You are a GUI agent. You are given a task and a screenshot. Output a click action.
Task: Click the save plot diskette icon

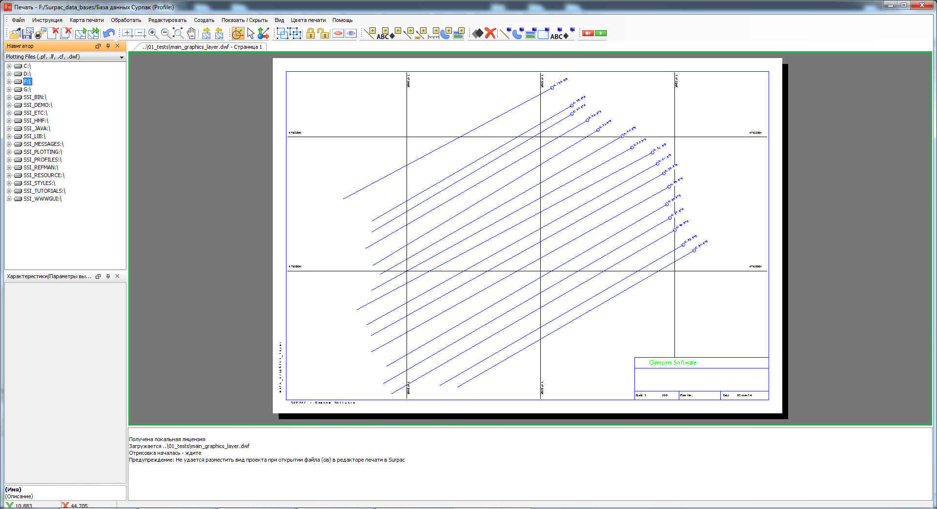click(x=28, y=33)
